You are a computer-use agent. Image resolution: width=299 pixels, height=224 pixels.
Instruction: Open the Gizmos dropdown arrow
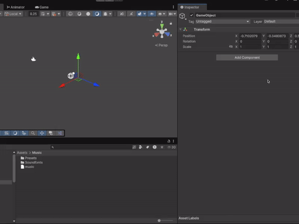coord(174,14)
